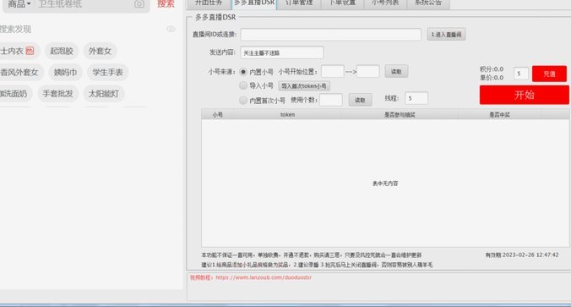
Task: Click the 导入首次token小号 button
Action: (x=304, y=86)
